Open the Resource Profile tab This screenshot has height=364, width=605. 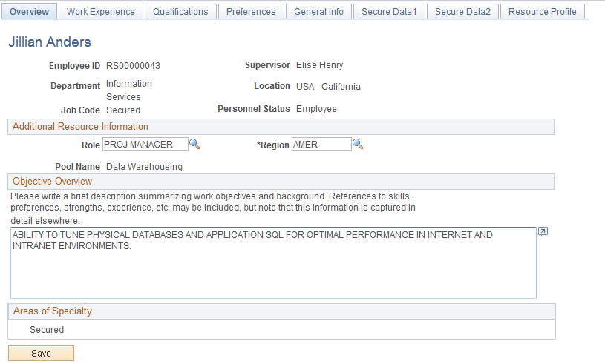coord(542,12)
